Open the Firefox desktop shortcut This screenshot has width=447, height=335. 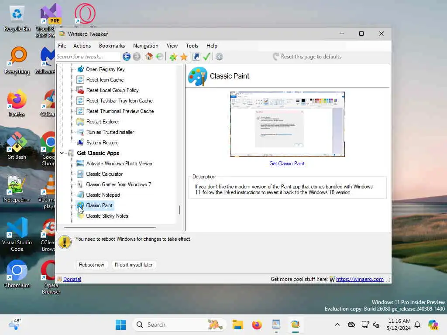[17, 103]
